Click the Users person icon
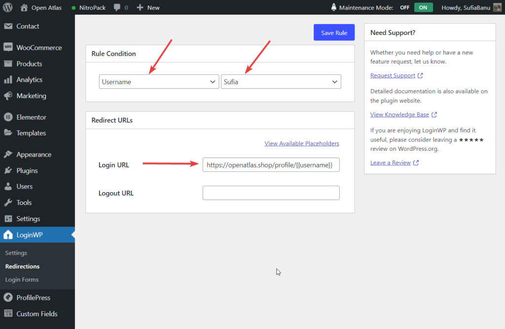This screenshot has width=505, height=329. (8, 186)
